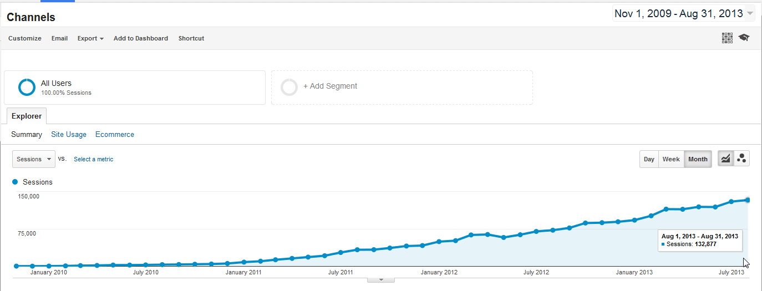Select the Explorer tab

[x=27, y=116]
